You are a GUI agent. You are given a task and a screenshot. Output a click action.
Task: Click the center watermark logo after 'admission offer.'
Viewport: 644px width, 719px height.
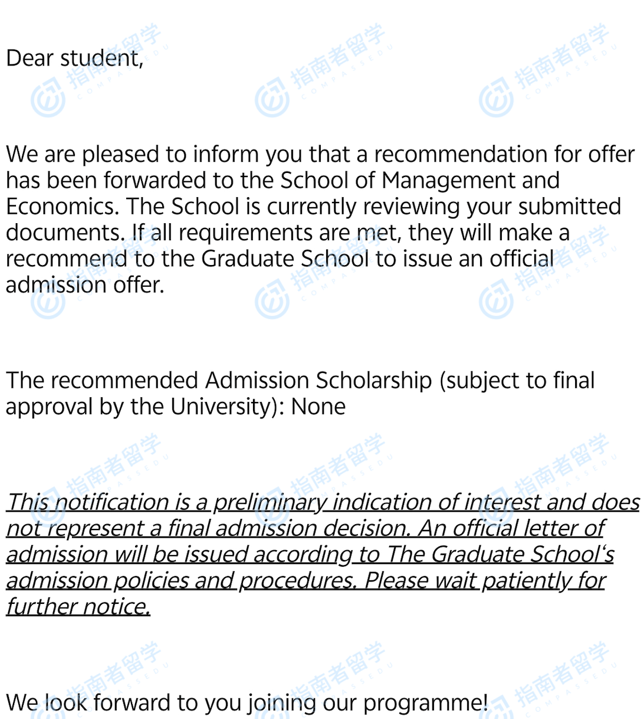(x=272, y=300)
